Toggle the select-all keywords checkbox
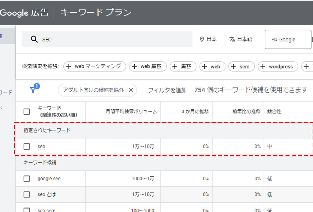 click(27, 112)
